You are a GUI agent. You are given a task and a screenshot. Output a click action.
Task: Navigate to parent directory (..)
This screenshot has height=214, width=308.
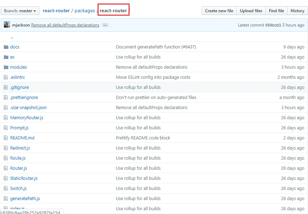[x=12, y=37]
